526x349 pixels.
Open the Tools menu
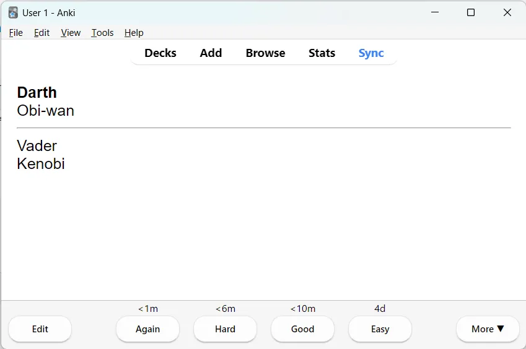(x=102, y=33)
